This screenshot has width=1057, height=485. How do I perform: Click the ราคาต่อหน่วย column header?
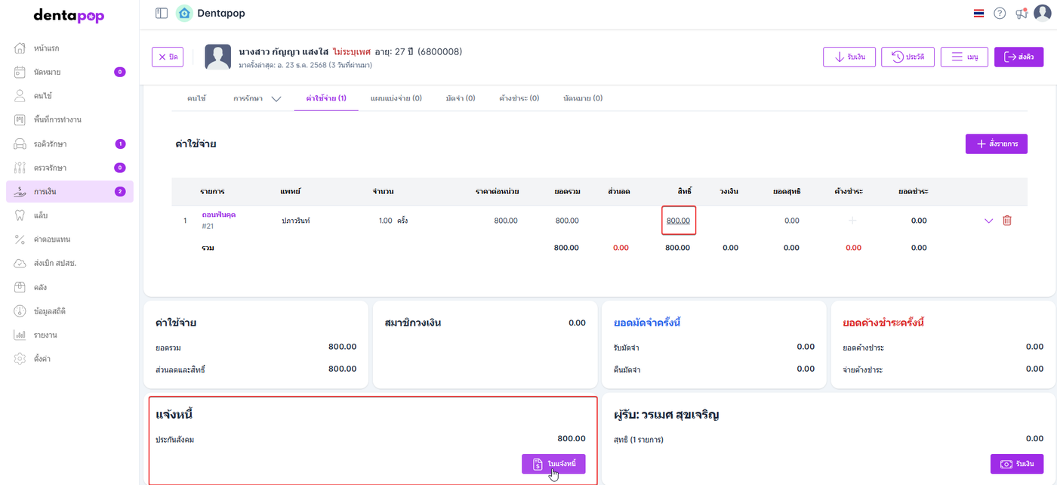pyautogui.click(x=497, y=191)
